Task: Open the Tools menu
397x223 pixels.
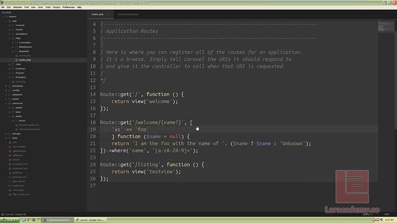Action: 48,7
